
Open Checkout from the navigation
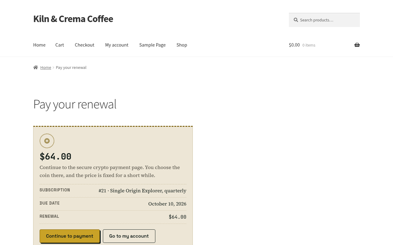(x=84, y=45)
